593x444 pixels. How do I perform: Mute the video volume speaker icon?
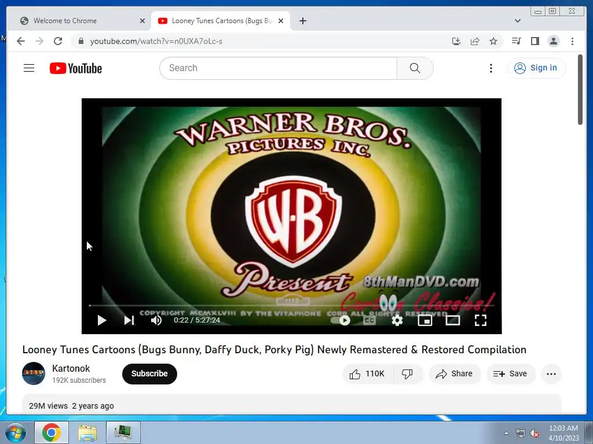[156, 320]
